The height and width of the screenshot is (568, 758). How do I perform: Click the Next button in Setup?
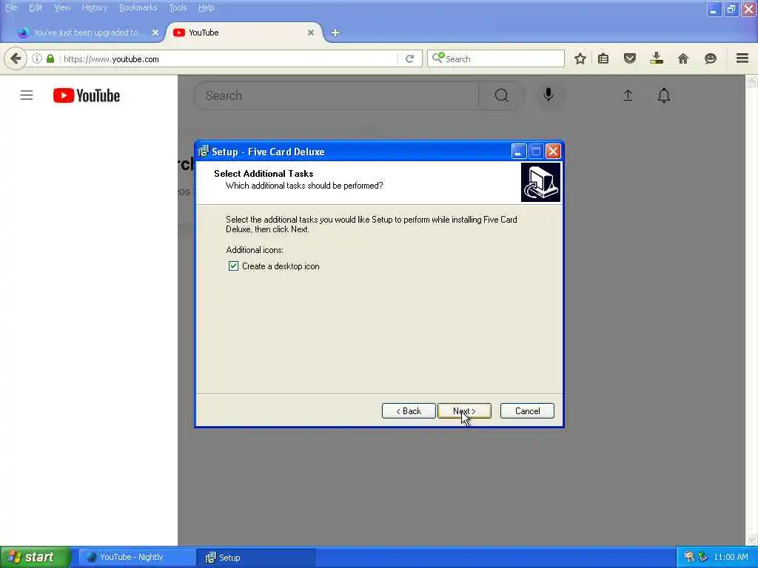[x=464, y=411]
